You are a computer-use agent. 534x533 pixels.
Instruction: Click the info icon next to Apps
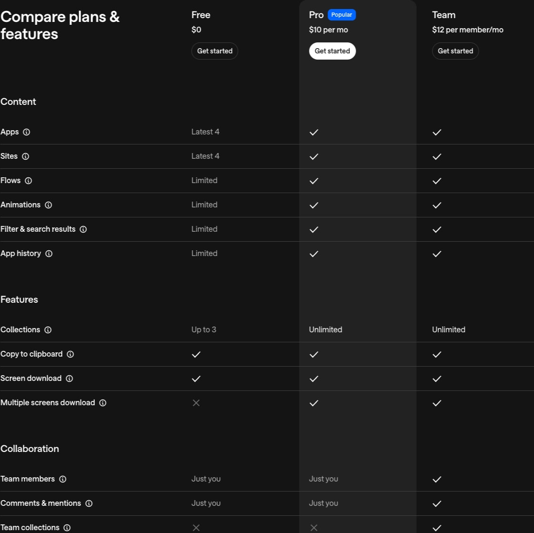(x=26, y=132)
